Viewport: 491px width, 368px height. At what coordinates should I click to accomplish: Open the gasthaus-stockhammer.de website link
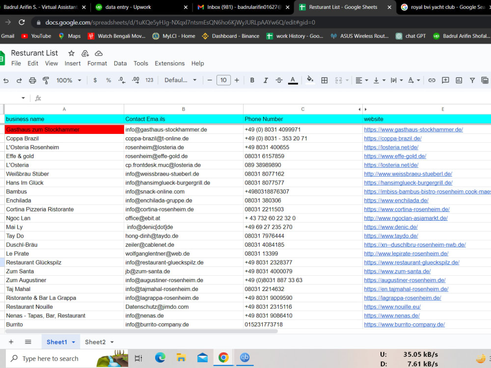coord(413,130)
